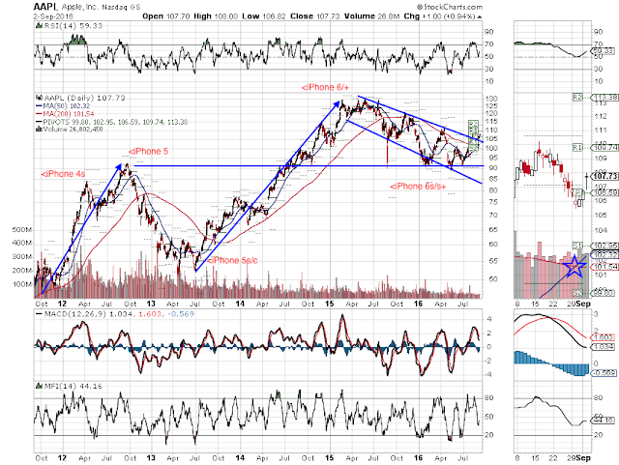Click the MA(200) 101.54 legend entry
Viewport: 619px width, 465px height.
click(x=65, y=114)
